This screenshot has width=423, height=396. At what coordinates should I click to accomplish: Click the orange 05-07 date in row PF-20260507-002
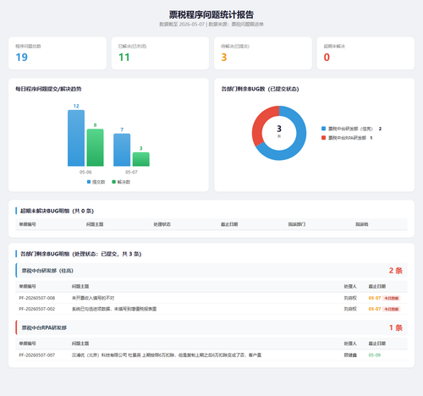click(375, 309)
